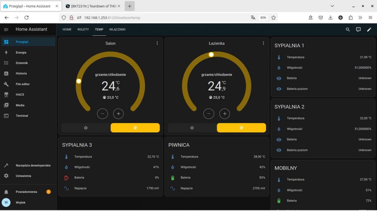Open Powiadomienia notifications panel
The image size is (377, 211).
click(28, 192)
